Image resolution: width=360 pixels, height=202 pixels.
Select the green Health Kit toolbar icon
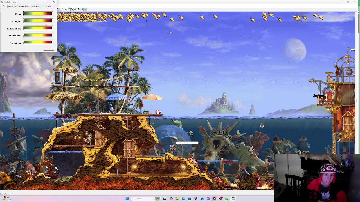[66, 9]
